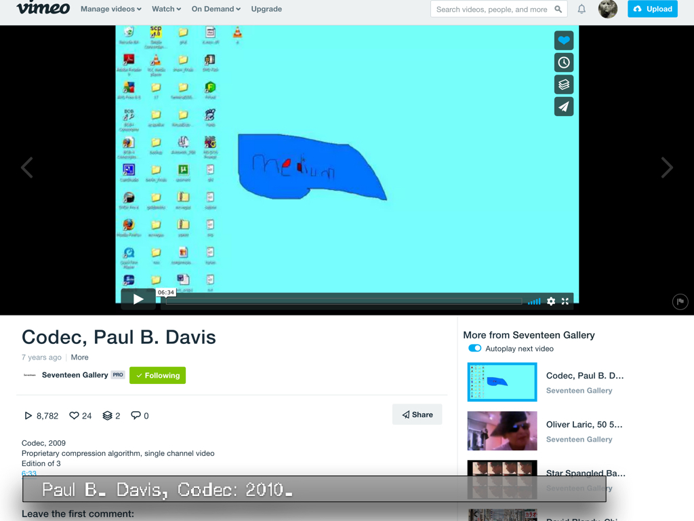The image size is (694, 521).
Task: Click 'Proprietary compression algorithm' description line
Action: (118, 453)
